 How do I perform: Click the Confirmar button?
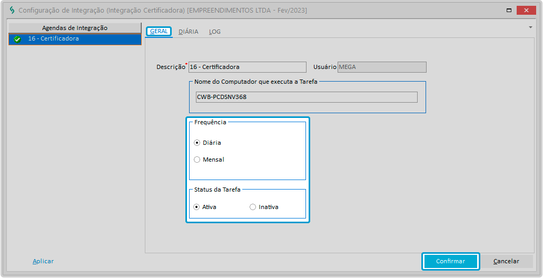point(450,261)
